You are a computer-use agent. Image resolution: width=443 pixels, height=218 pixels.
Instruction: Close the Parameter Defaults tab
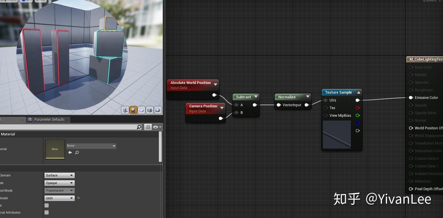67,120
